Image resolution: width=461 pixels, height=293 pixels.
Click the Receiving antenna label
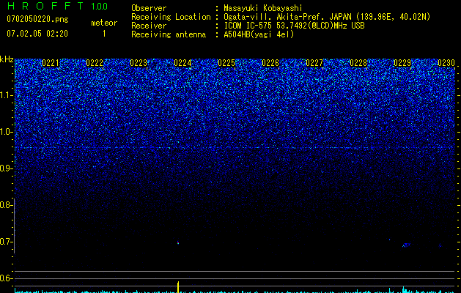click(169, 34)
